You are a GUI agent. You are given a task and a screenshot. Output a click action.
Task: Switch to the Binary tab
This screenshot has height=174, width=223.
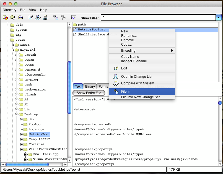point(90,87)
